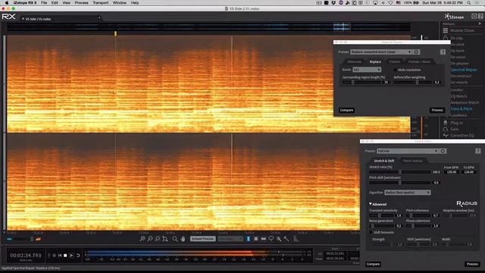This screenshot has height=273, width=485.
Task: Open the Bands dropdown
Action: [x=367, y=70]
